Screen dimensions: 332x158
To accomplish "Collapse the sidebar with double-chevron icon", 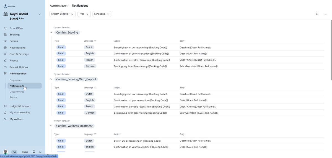I will pos(40,152).
